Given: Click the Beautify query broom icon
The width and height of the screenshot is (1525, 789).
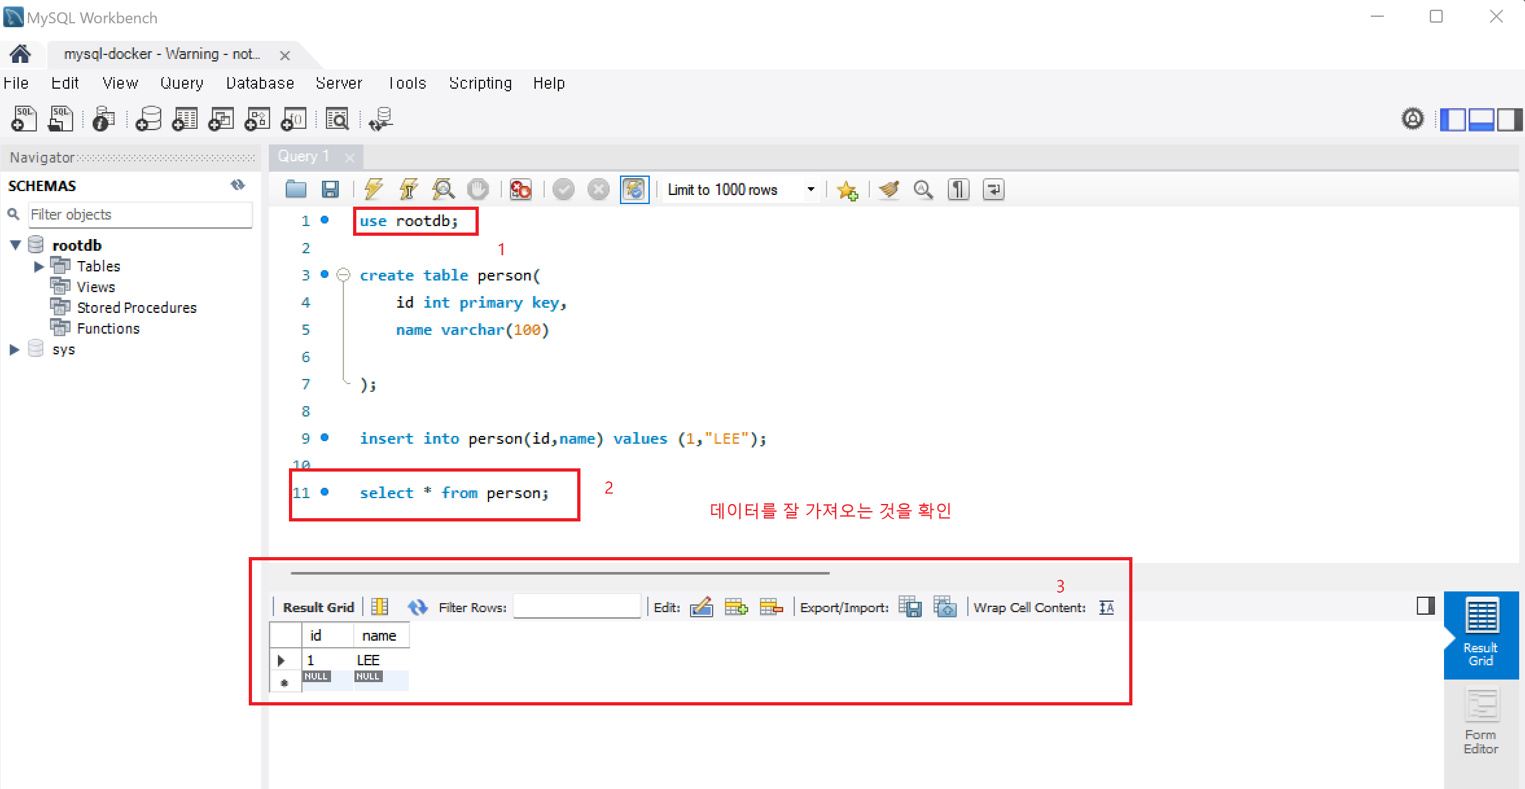Looking at the screenshot, I should (x=889, y=189).
